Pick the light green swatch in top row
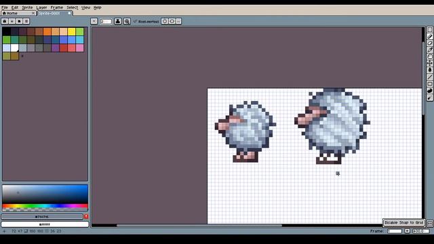Screen dimensions: 434x244 click(80, 31)
